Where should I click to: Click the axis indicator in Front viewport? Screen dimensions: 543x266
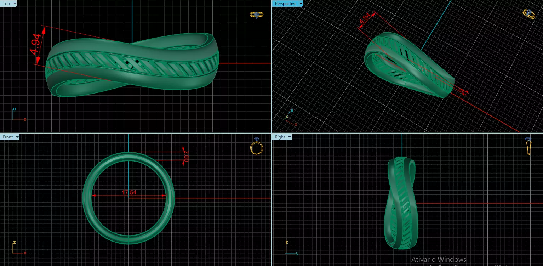[19, 248]
